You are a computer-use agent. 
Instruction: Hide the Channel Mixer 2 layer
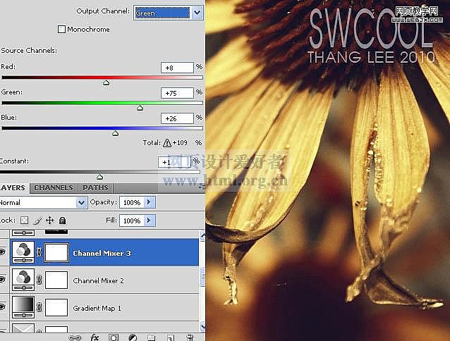[3, 280]
